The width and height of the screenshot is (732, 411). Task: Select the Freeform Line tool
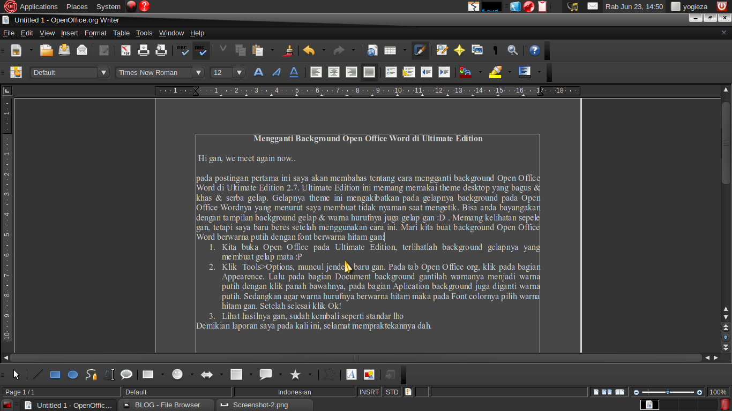(91, 375)
